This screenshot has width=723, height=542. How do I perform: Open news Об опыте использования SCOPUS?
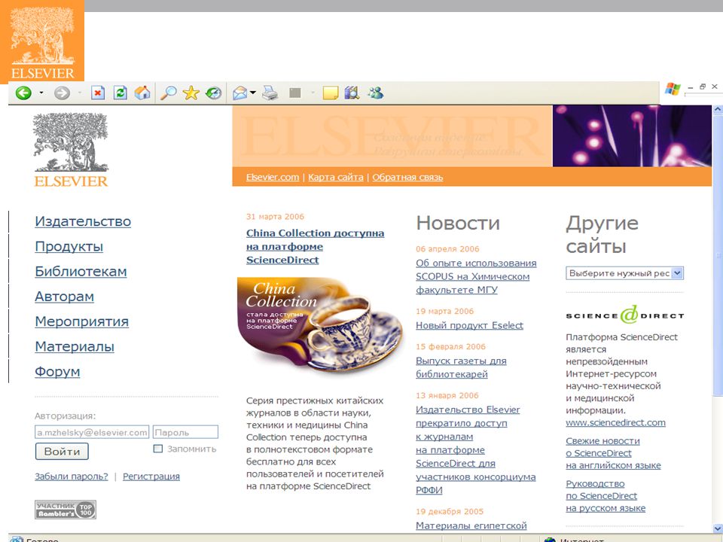476,276
